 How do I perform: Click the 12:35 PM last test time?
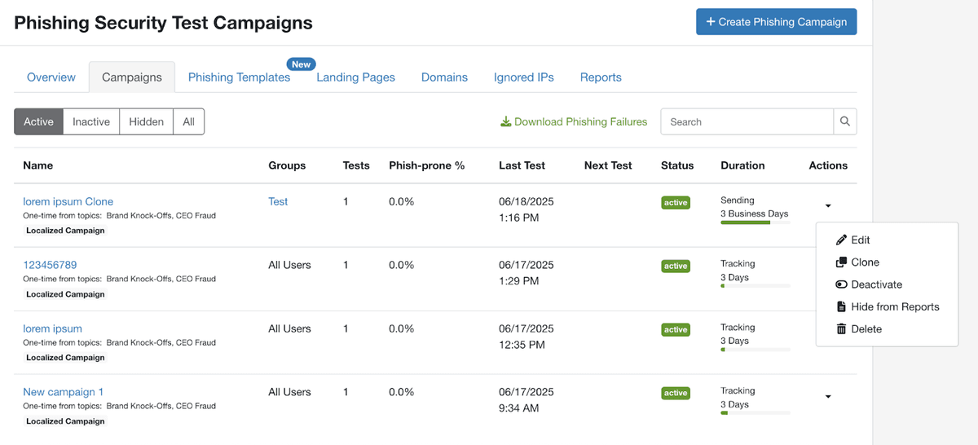pos(522,345)
